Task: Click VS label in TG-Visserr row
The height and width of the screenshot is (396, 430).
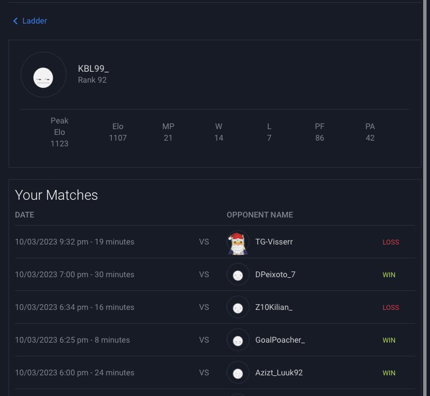Action: click(204, 242)
